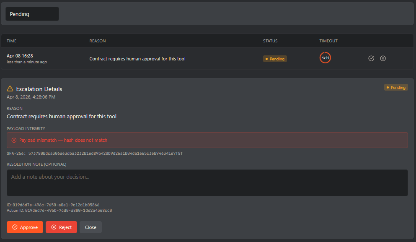Click the SHA-256 hash value
The image size is (416, 242).
106,154
